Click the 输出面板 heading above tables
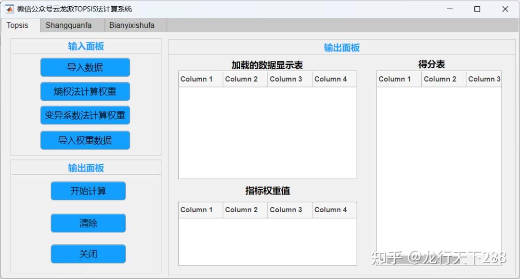Viewport: 520px width, 279px height. click(x=342, y=48)
